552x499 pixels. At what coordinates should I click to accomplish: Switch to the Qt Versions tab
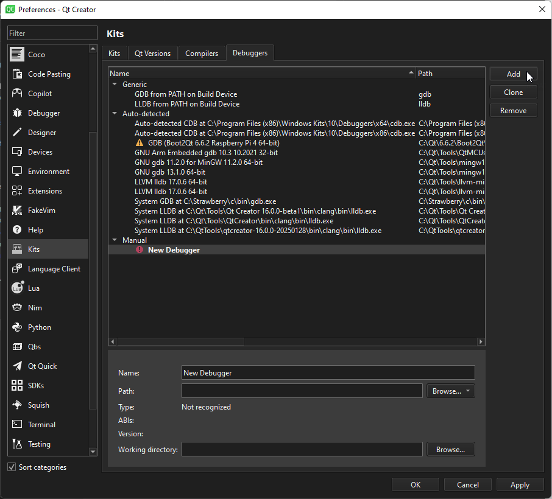point(152,54)
